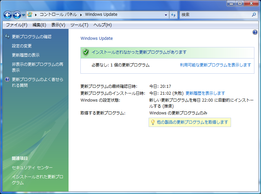Click 利用可能な更新プログラムを表示します link
This screenshot has width=261, height=194.
[216, 65]
